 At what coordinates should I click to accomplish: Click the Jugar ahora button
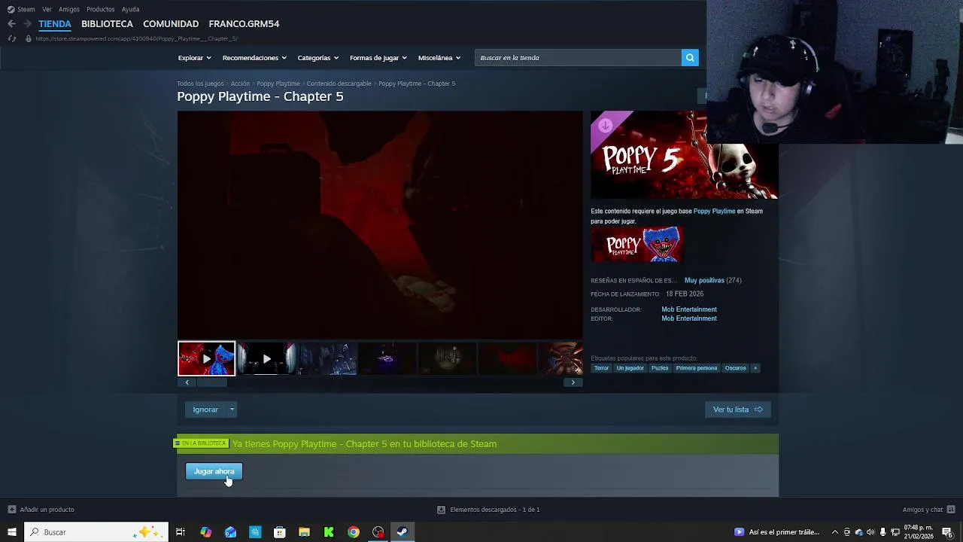click(x=214, y=471)
